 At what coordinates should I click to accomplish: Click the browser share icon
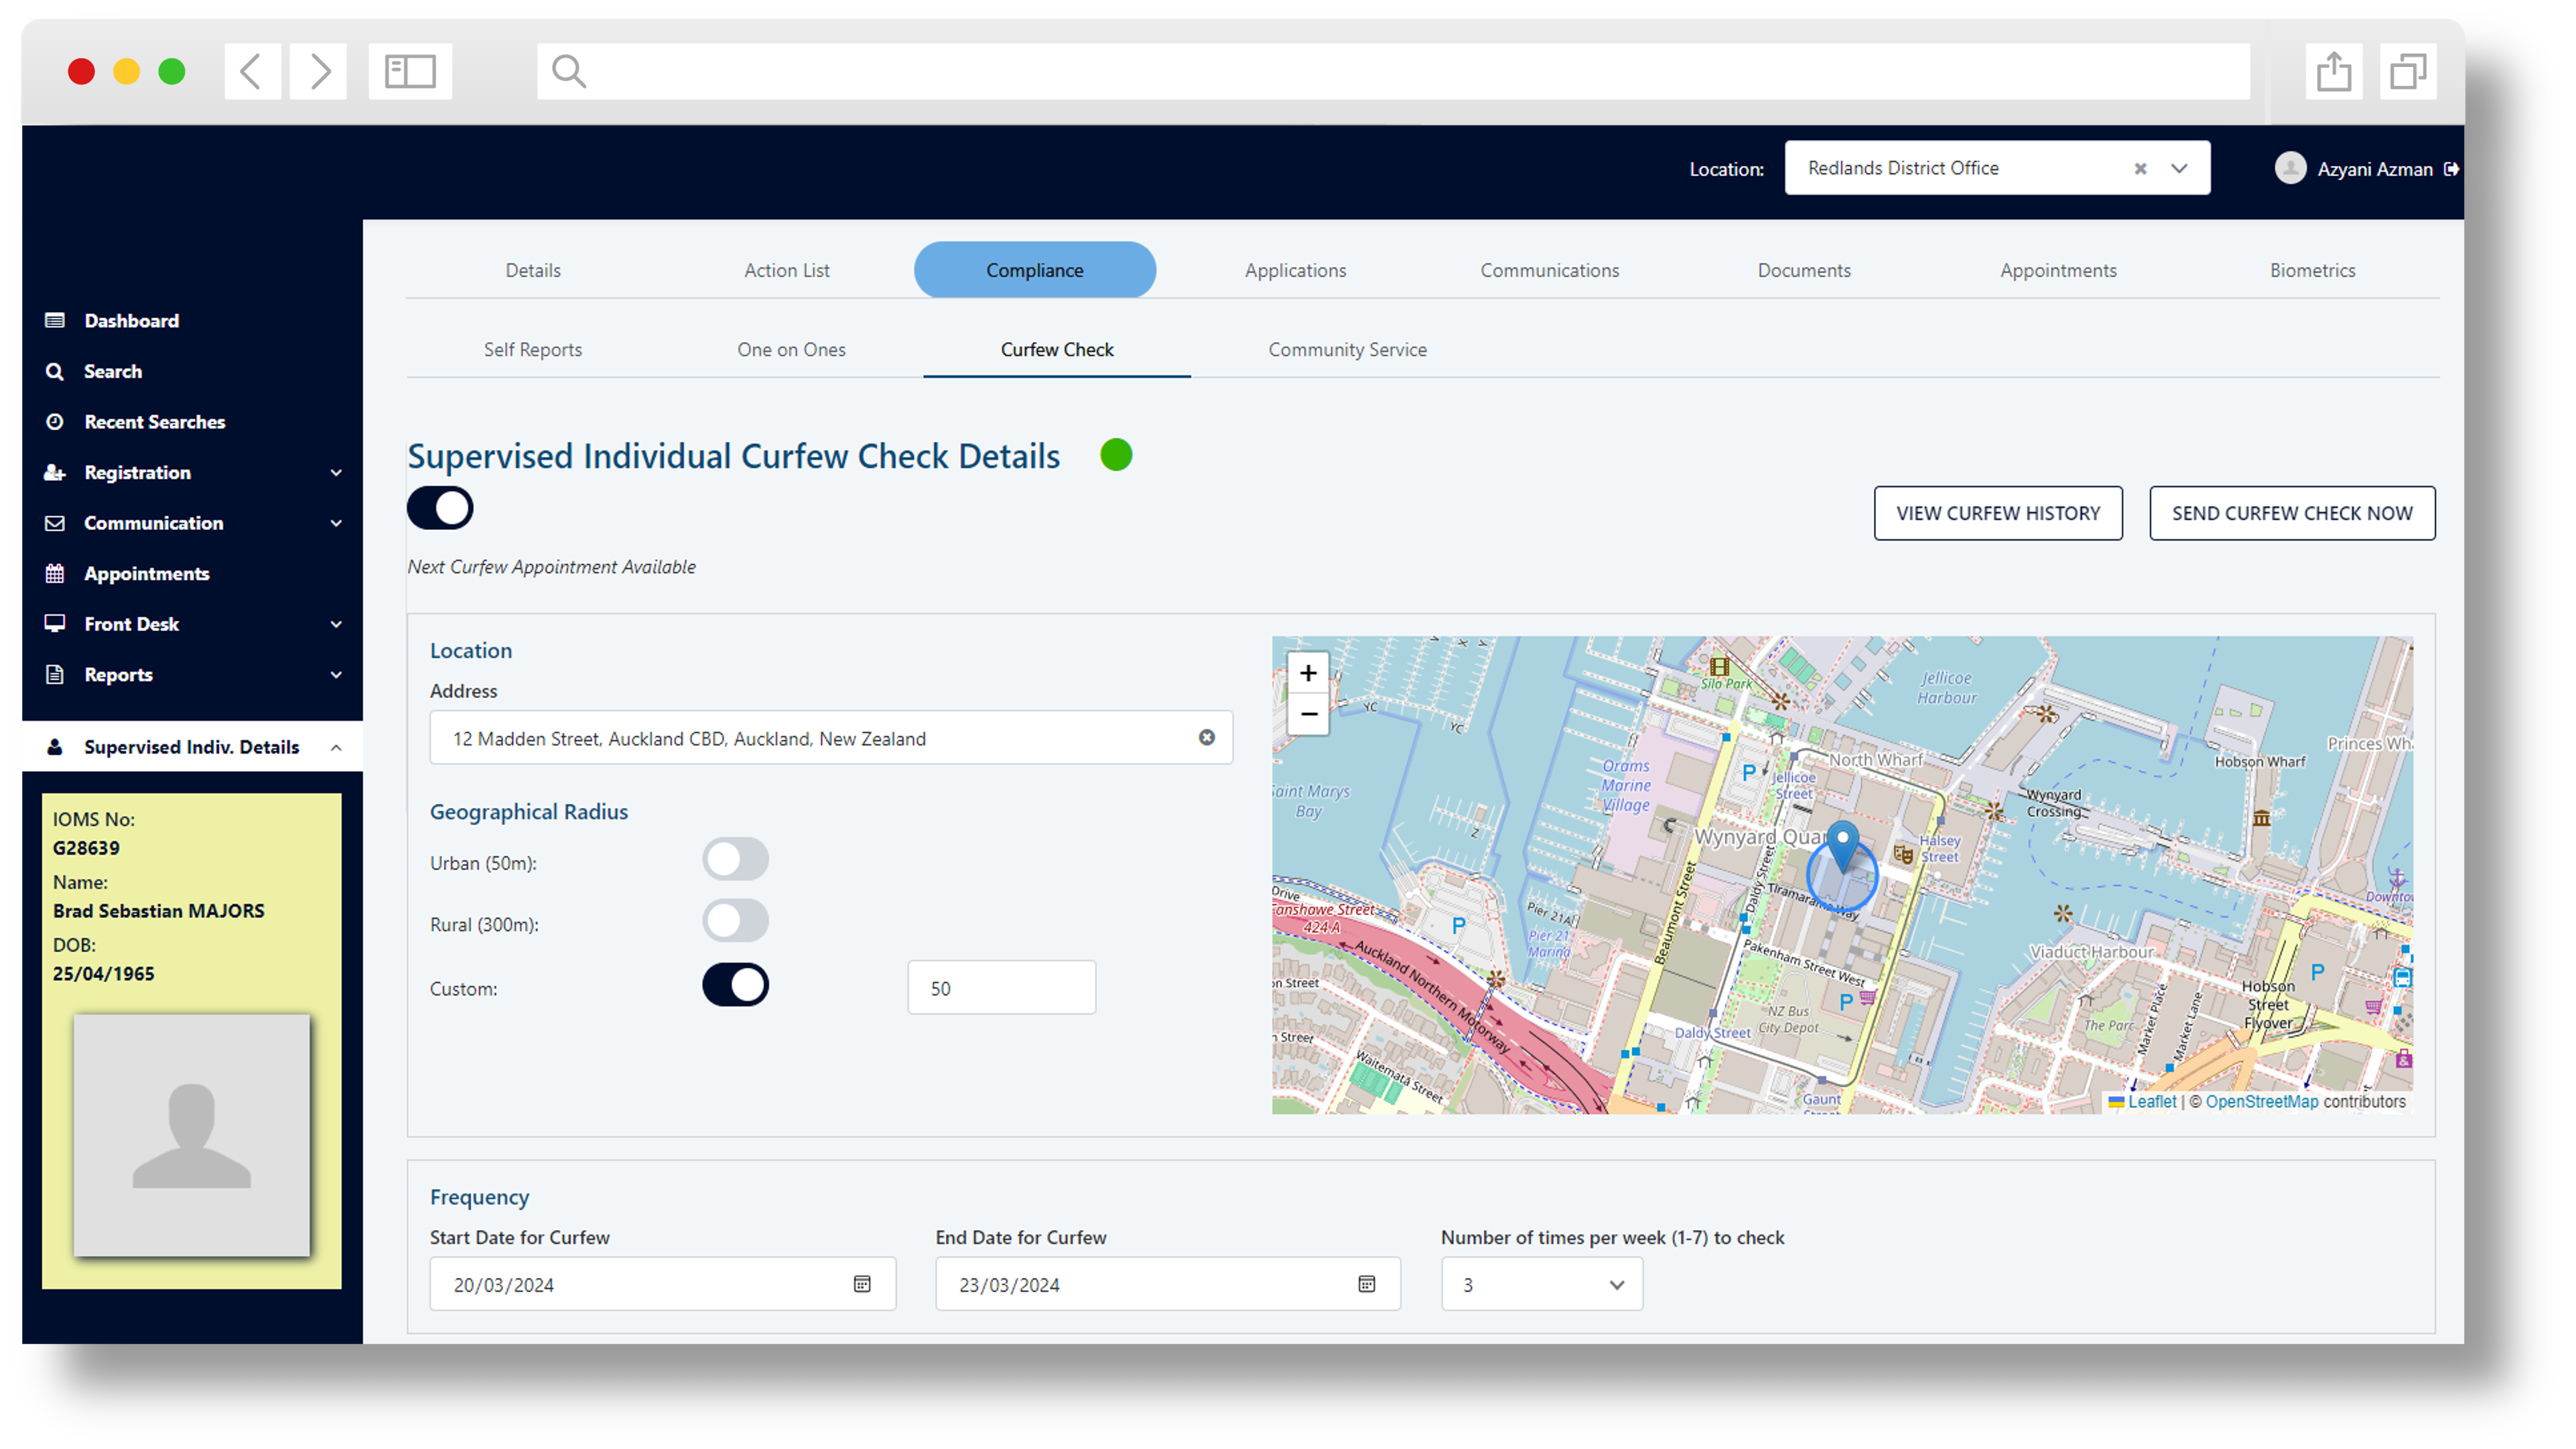pos(2333,71)
